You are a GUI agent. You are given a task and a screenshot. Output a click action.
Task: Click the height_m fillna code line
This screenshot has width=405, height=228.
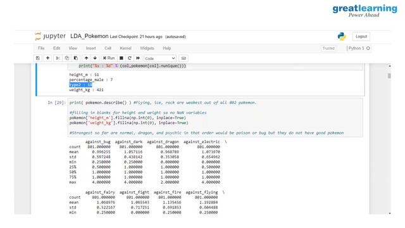[x=128, y=118]
